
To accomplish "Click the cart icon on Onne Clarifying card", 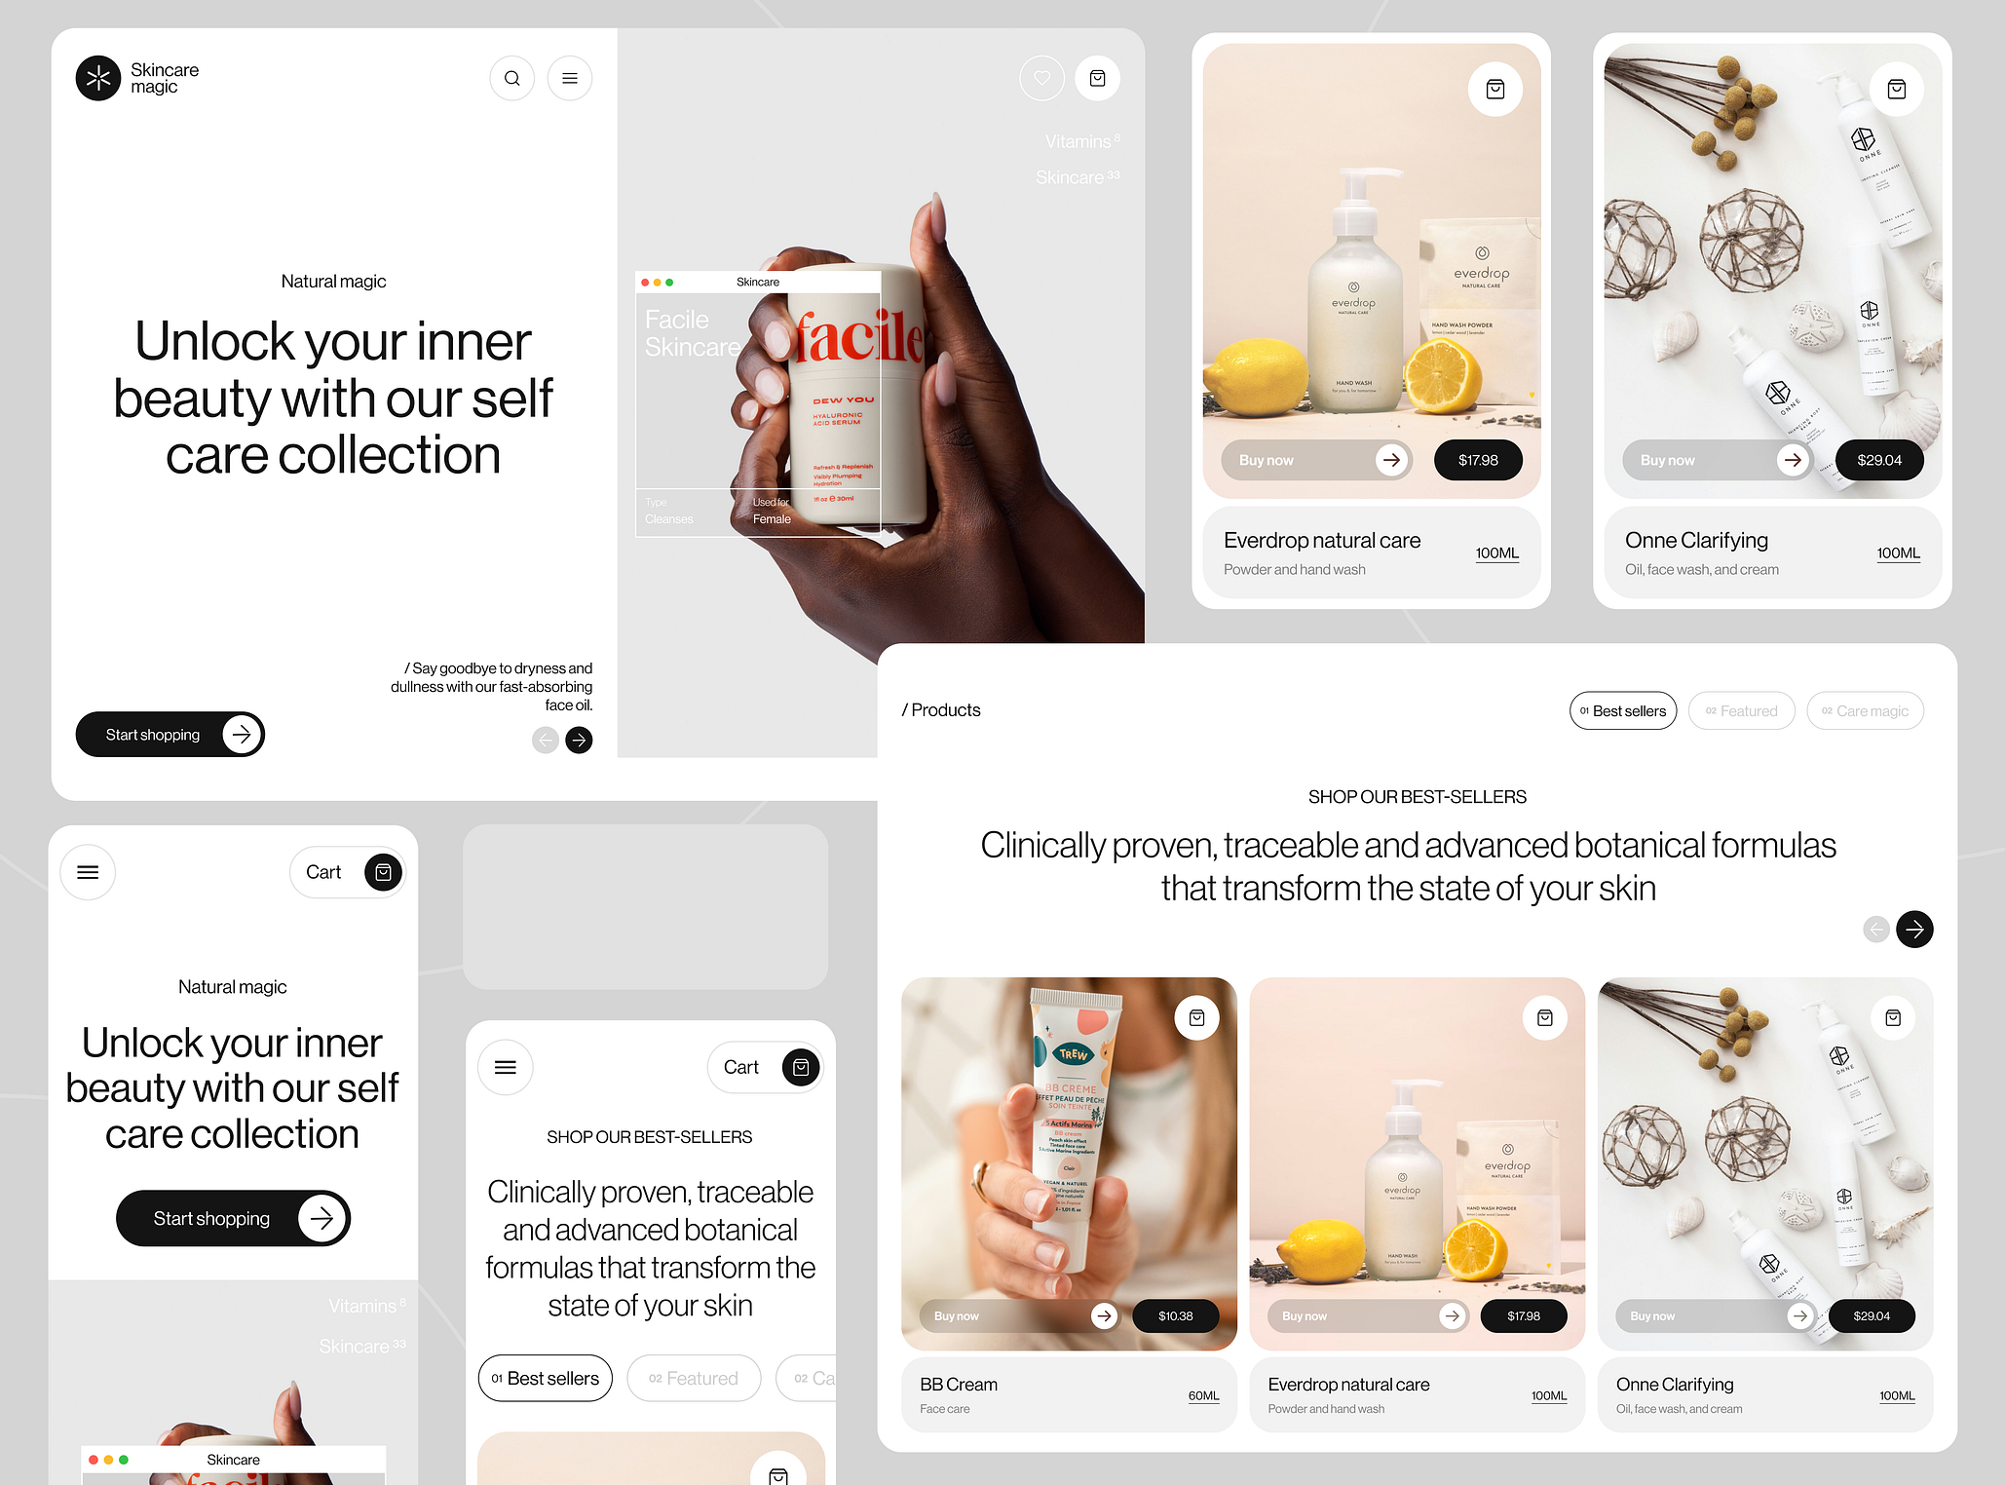I will click(1898, 89).
